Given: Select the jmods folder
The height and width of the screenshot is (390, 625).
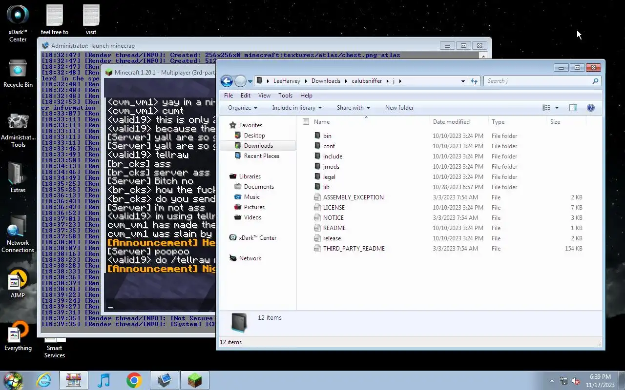Looking at the screenshot, I should pos(331,167).
